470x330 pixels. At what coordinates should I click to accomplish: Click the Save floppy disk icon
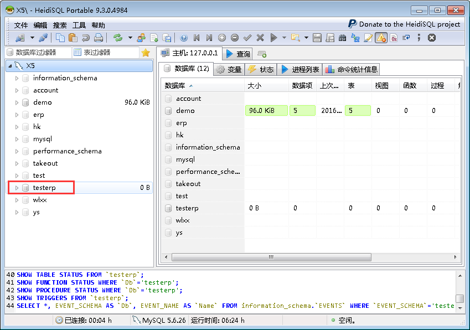tap(317, 38)
